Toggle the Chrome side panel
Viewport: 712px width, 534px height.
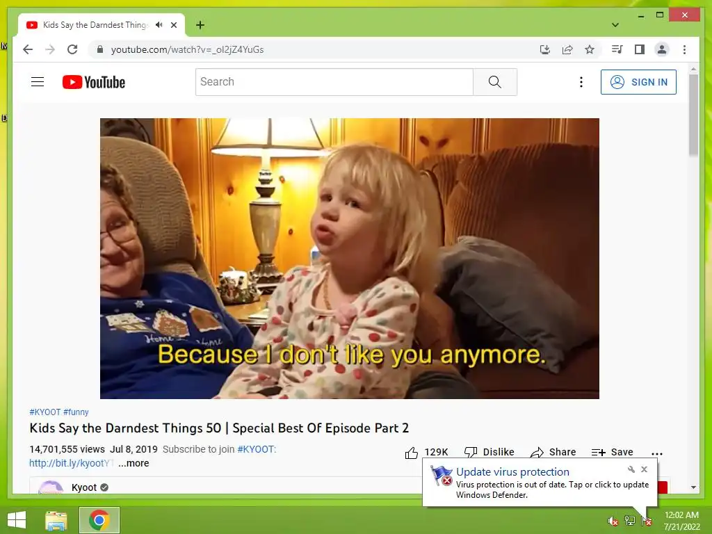coord(640,49)
